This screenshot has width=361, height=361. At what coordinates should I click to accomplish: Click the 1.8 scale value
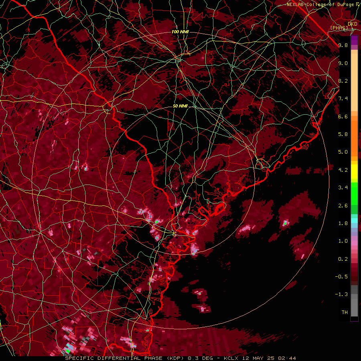[x=343, y=223]
